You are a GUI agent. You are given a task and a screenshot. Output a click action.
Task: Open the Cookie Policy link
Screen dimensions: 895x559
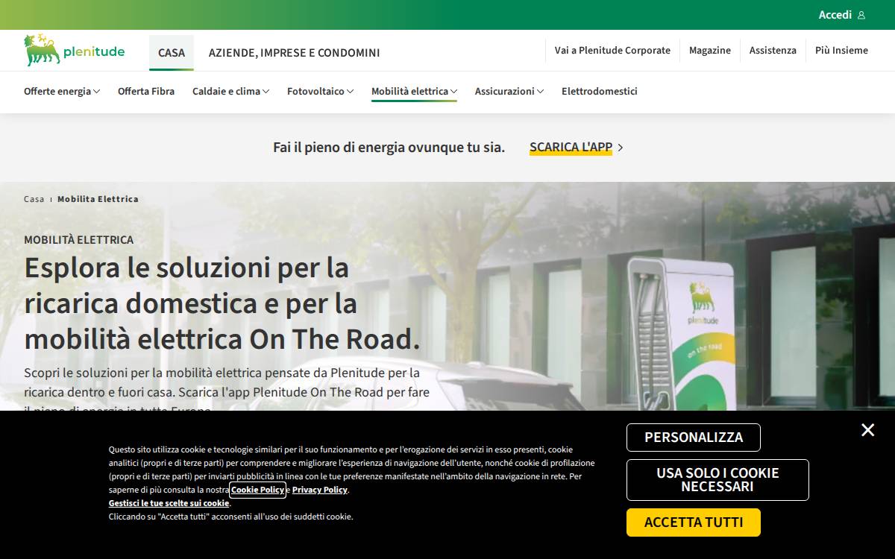coord(257,490)
